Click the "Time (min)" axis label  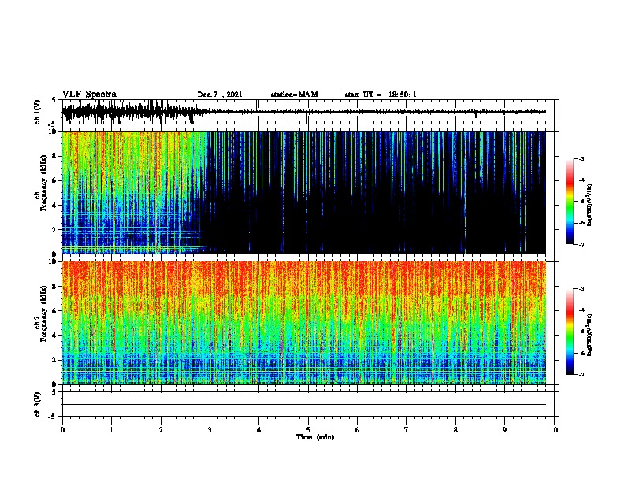315,437
